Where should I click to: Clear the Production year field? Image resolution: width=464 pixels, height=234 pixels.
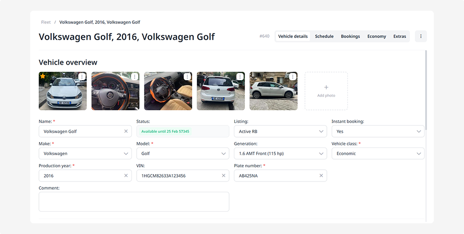tap(126, 176)
